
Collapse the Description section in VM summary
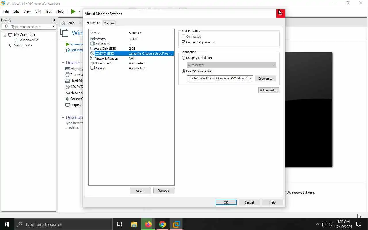63,118
